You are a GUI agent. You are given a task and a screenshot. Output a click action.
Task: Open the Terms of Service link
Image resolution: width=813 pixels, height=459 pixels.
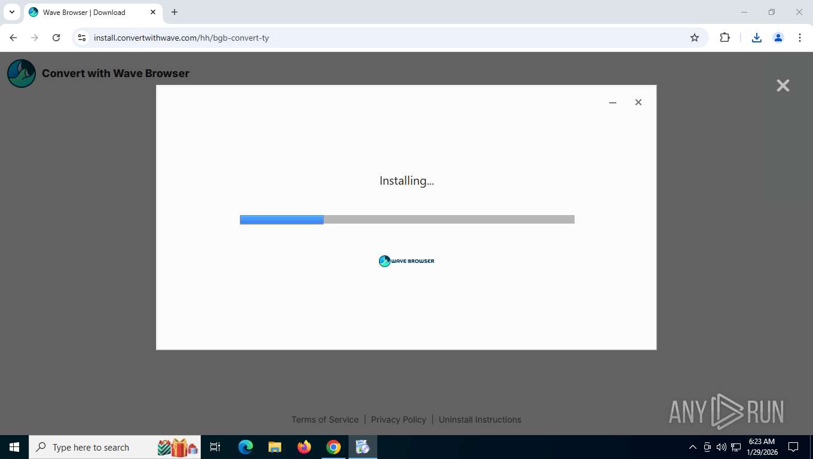[325, 420]
